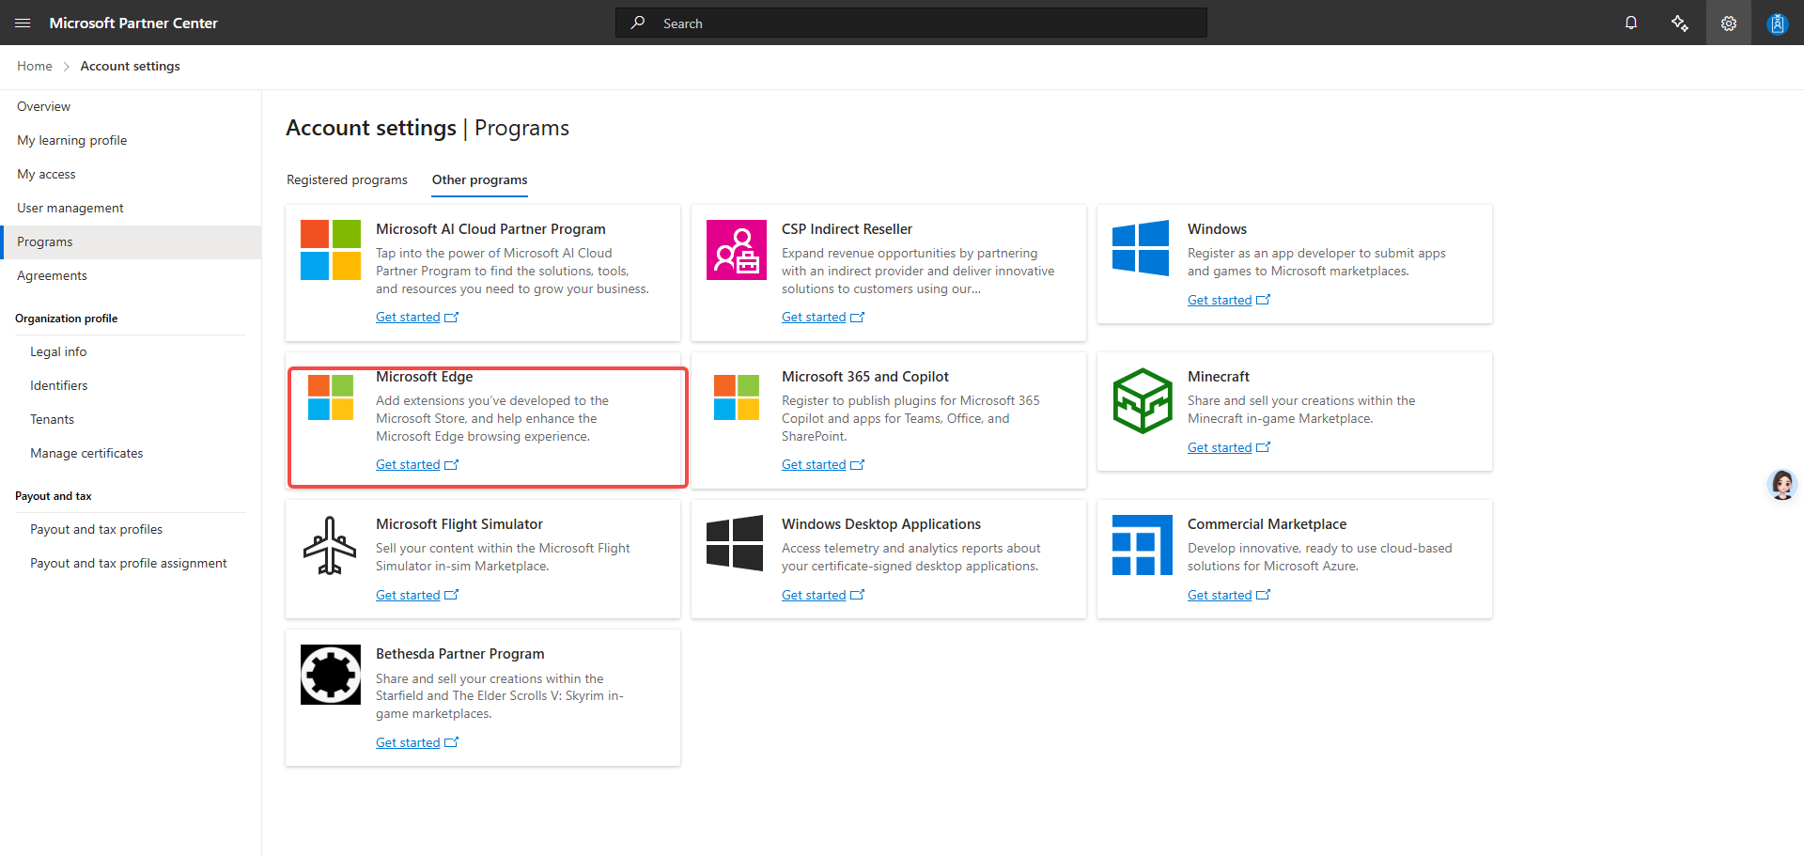Click the breadcrumb chevron separator
1804x856 pixels.
coord(67,67)
